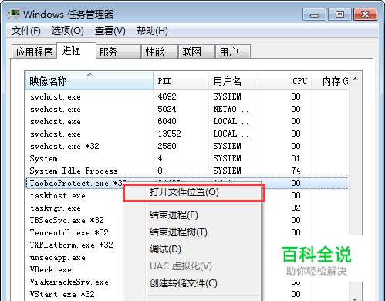
Task: Select the 进程 tab
Action: click(x=76, y=50)
